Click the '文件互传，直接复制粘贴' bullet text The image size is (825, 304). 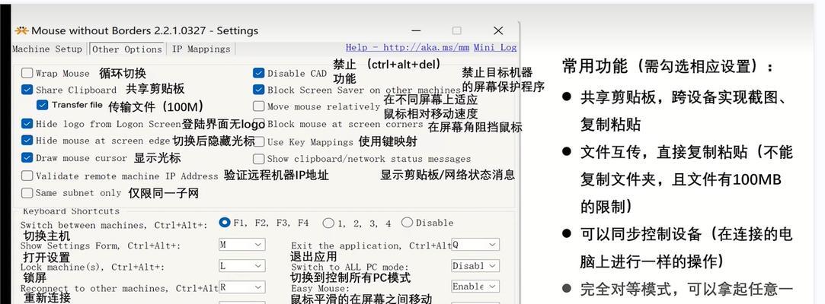pos(663,152)
